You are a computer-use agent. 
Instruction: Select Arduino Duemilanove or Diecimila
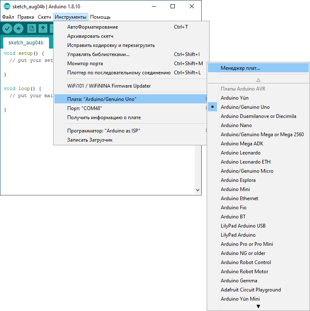coord(258,116)
